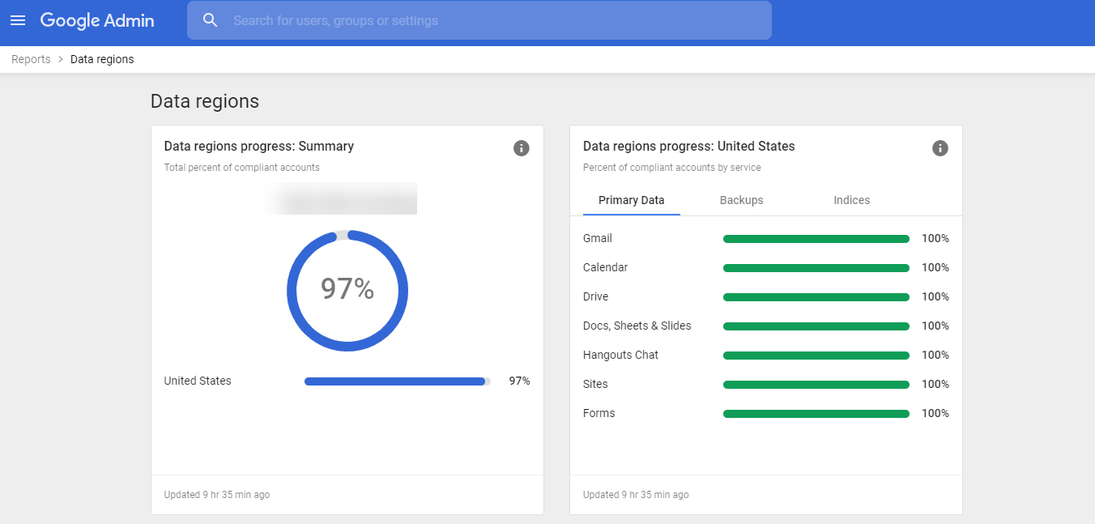Click the Google Admin logo
1095x524 pixels.
tap(97, 20)
